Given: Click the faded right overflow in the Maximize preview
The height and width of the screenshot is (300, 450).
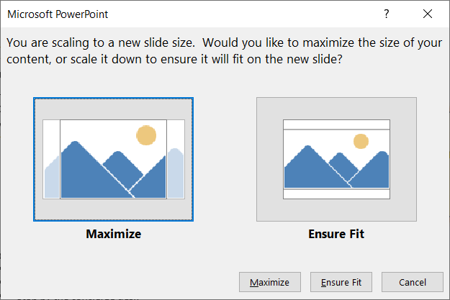Looking at the screenshot, I should (x=176, y=173).
